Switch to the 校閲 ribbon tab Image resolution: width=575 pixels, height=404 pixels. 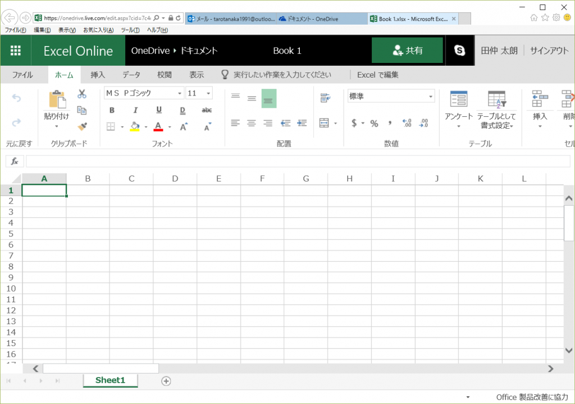[165, 75]
